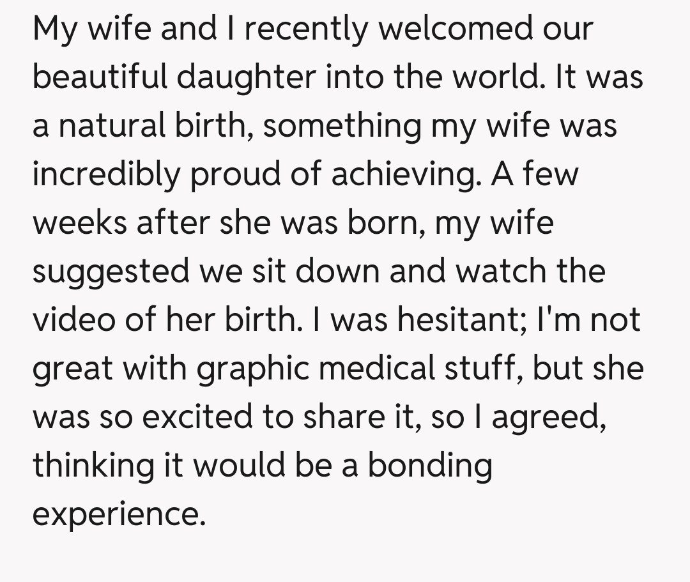Click the word "something"

[x=342, y=126]
